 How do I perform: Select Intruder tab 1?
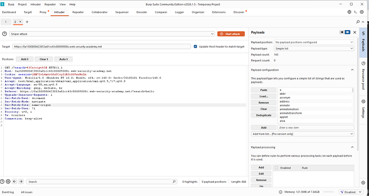click(x=6, y=22)
